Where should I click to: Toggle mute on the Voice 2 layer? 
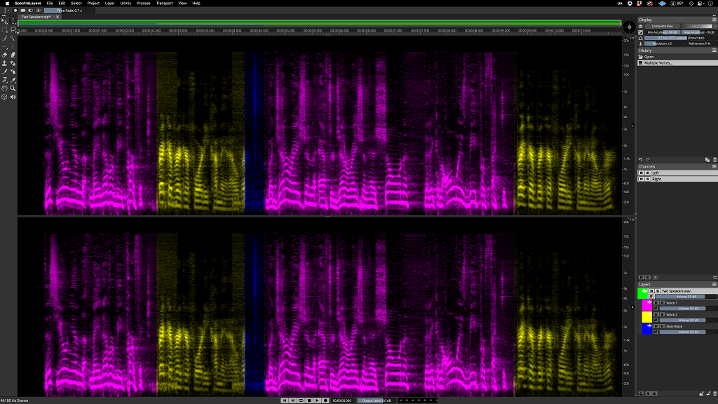pos(656,315)
